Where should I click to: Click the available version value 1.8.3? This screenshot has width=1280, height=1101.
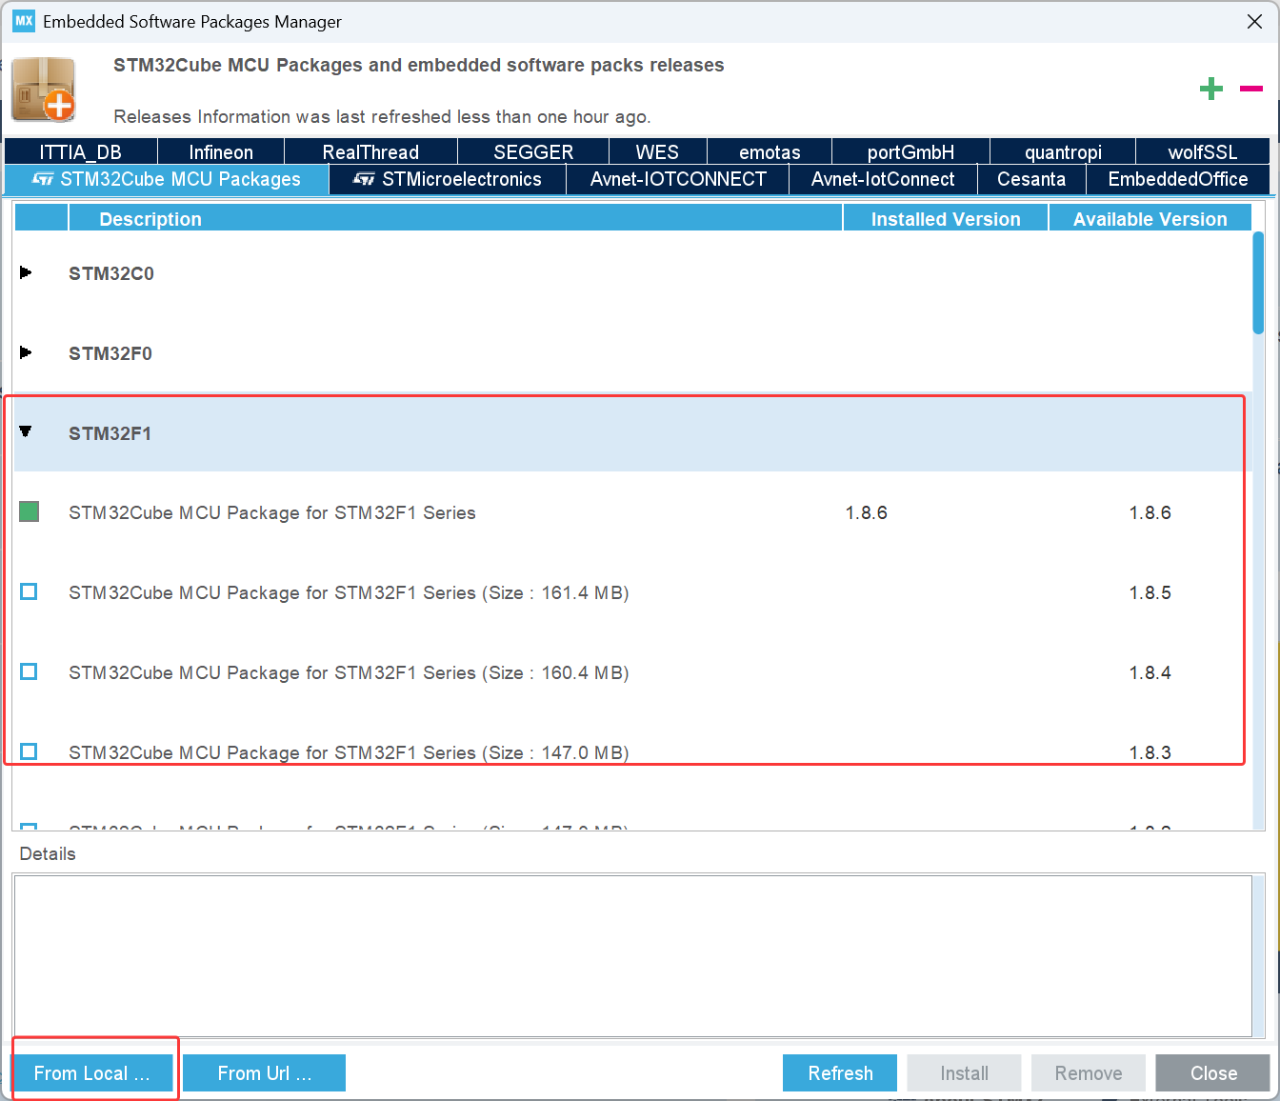[x=1150, y=752]
